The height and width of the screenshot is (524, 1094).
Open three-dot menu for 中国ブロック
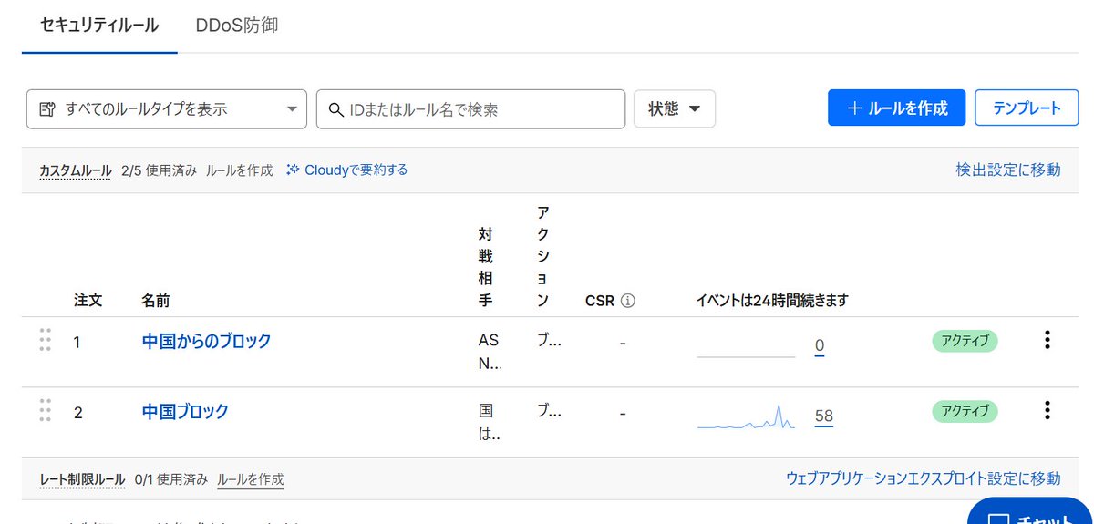pyautogui.click(x=1048, y=410)
